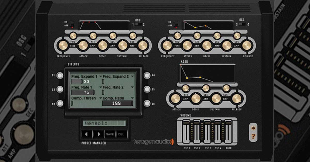This screenshot has width=310, height=162.
Task: Click the ADSR section's small DEC AMP knob
Action: pyautogui.click(x=206, y=88)
